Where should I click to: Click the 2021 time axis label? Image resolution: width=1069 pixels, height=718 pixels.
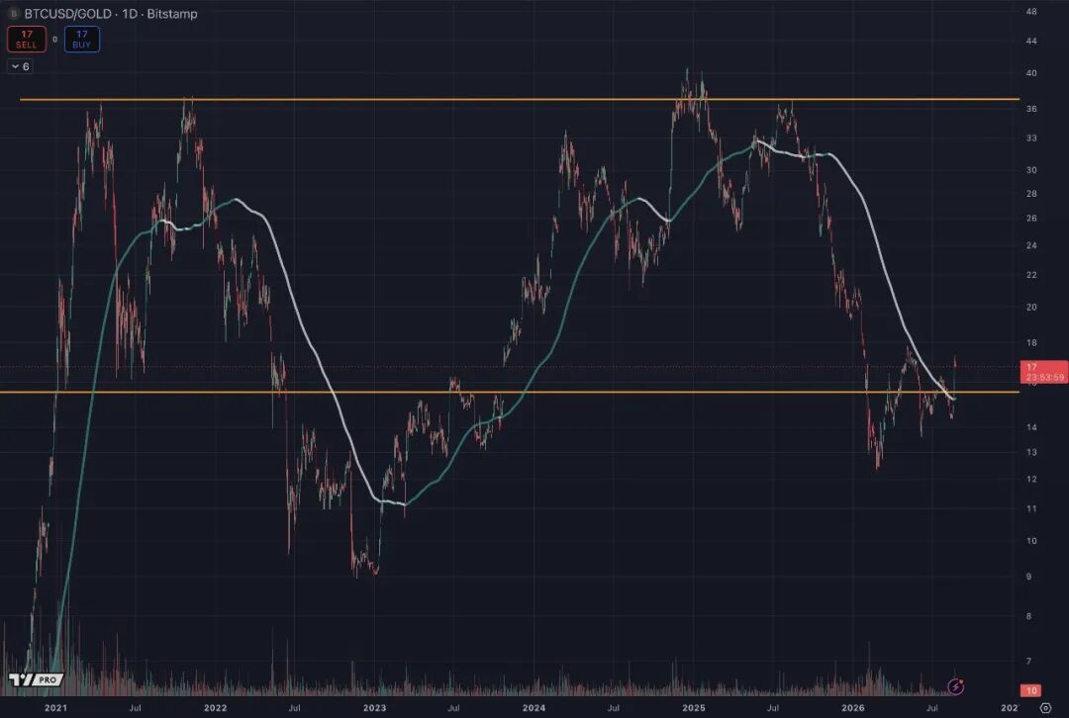click(55, 708)
